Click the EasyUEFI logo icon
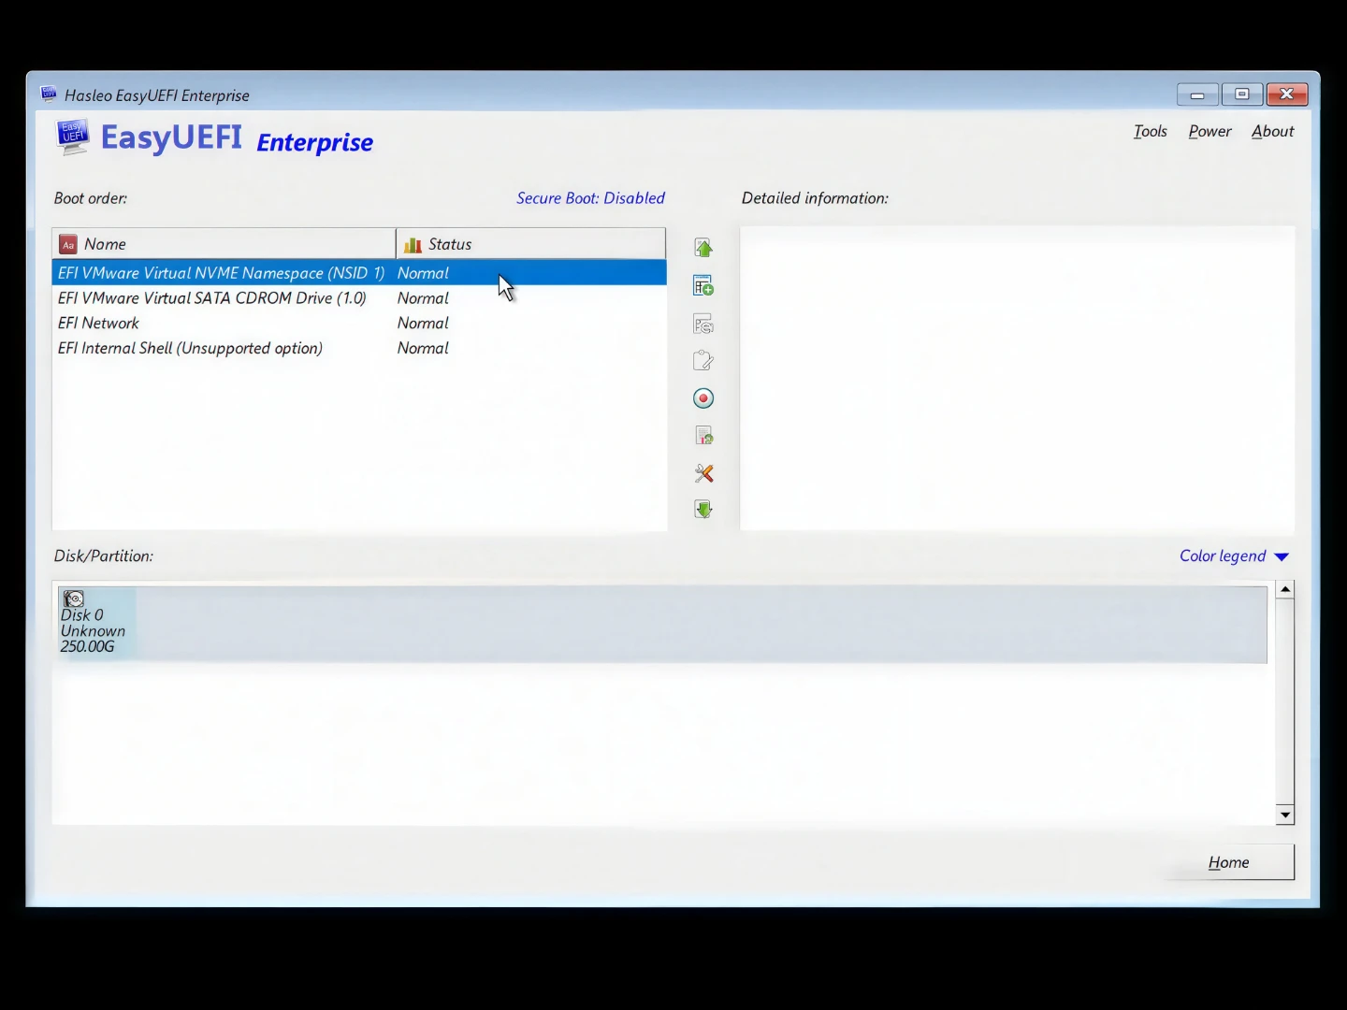 pos(72,137)
